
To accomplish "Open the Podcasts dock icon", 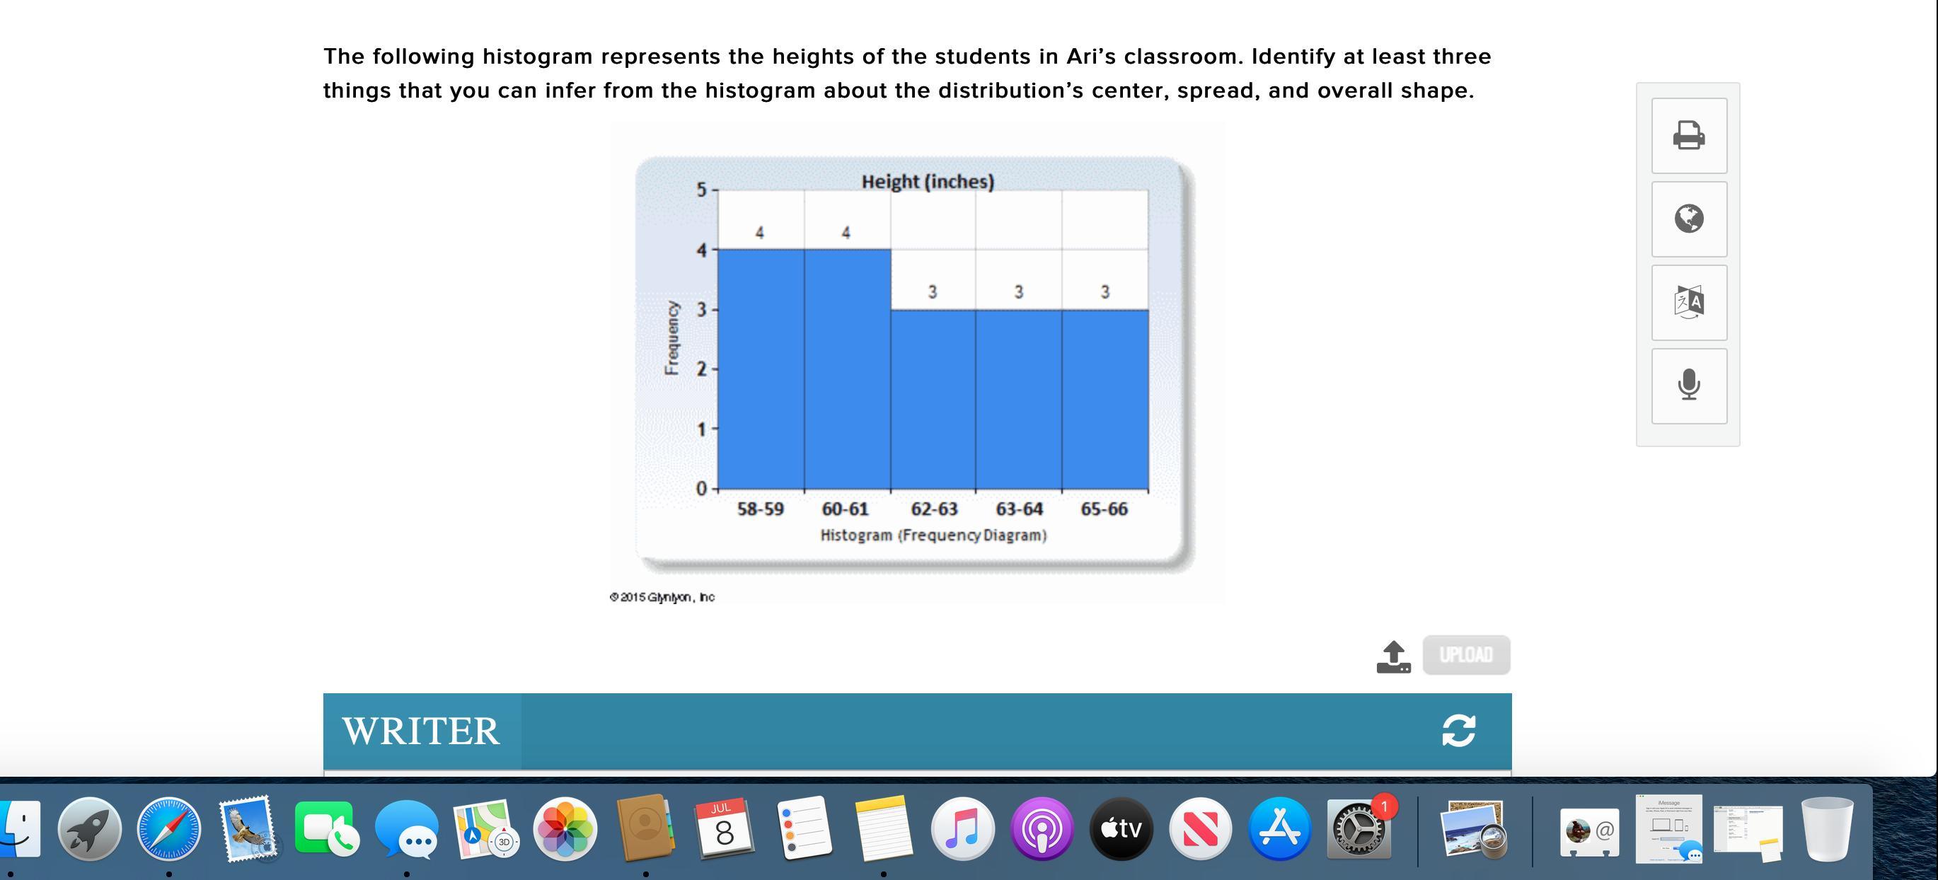I will [1042, 828].
